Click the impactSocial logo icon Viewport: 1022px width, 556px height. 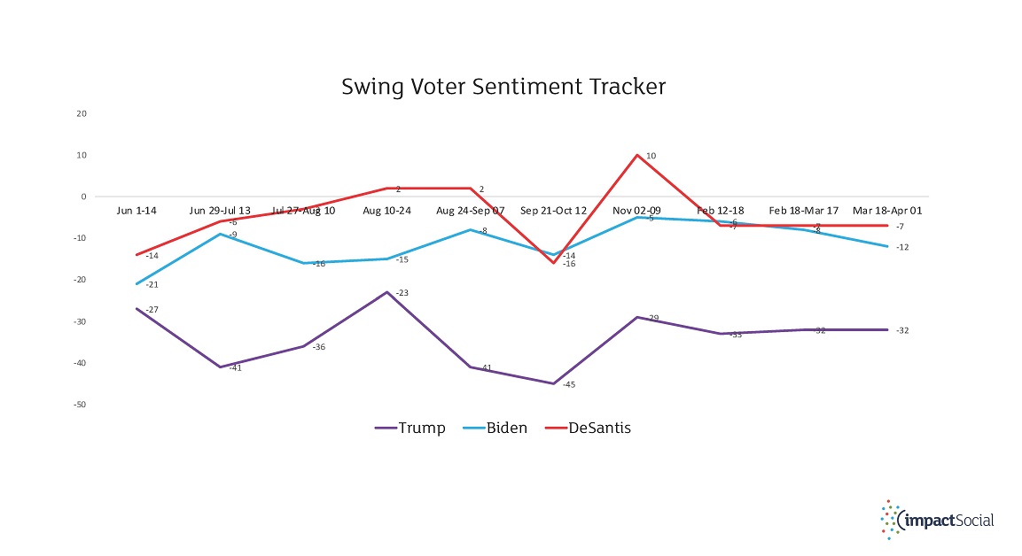coord(889,520)
